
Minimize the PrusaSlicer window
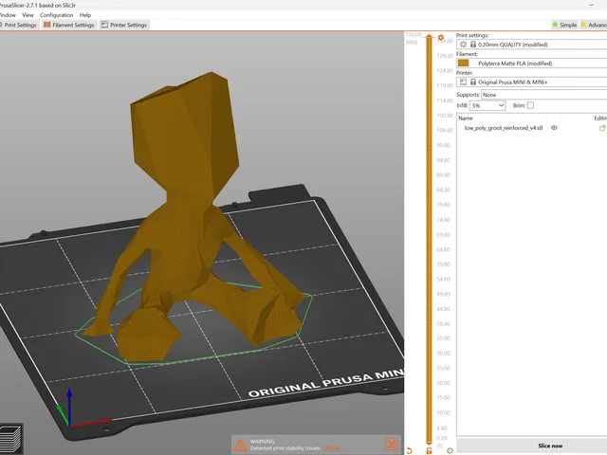592,5
